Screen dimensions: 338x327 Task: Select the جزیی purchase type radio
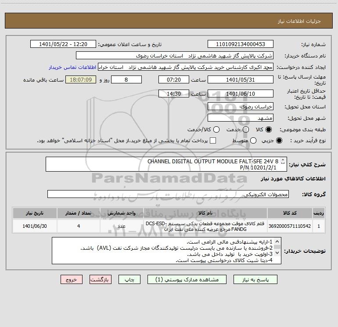(x=279, y=141)
